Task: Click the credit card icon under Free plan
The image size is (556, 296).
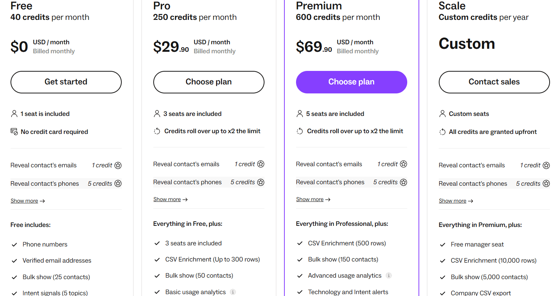Action: (14, 131)
